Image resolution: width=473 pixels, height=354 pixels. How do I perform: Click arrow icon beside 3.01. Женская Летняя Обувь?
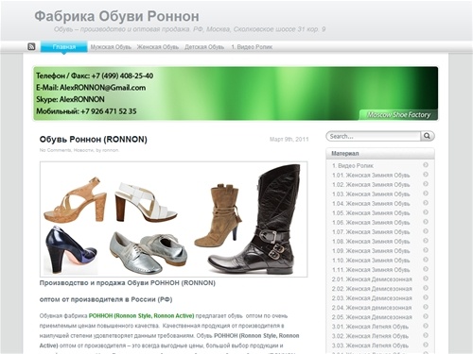[x=426, y=326]
